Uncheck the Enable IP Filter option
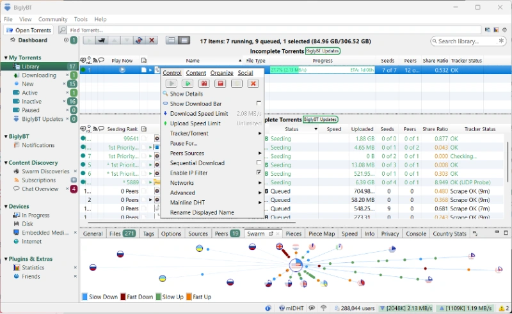The image size is (512, 314). coord(259,173)
